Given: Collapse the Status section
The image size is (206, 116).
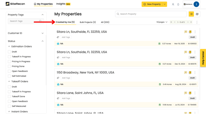Looking at the screenshot, I should 42,41.
